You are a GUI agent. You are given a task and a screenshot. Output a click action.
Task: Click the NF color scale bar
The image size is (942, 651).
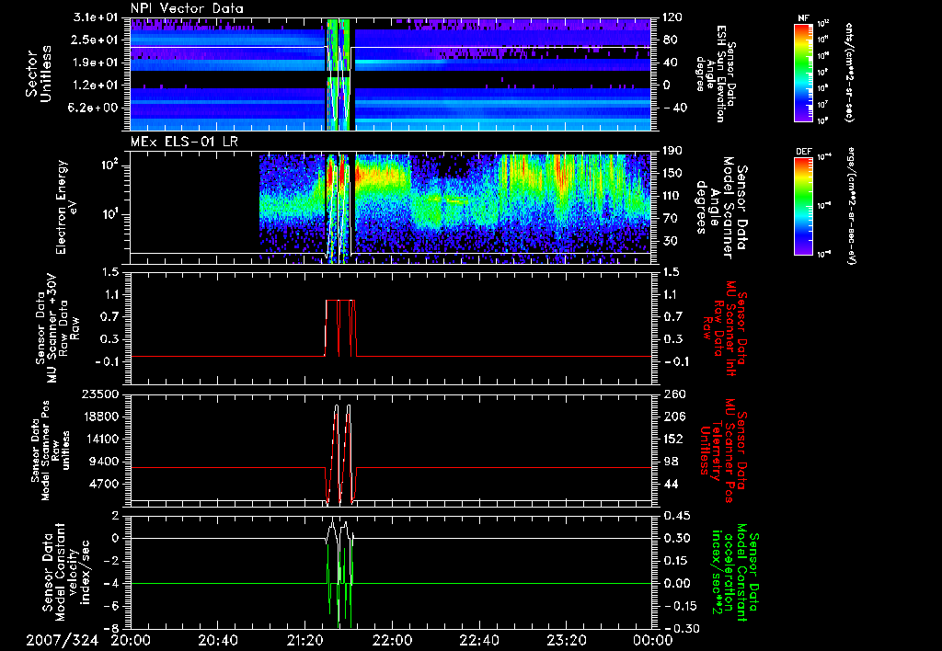point(802,72)
